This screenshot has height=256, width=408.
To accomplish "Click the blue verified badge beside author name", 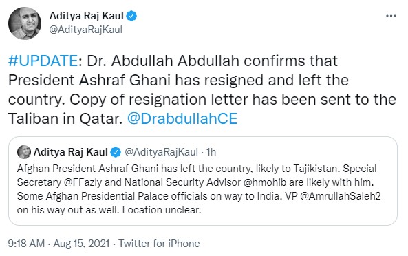I will [131, 16].
